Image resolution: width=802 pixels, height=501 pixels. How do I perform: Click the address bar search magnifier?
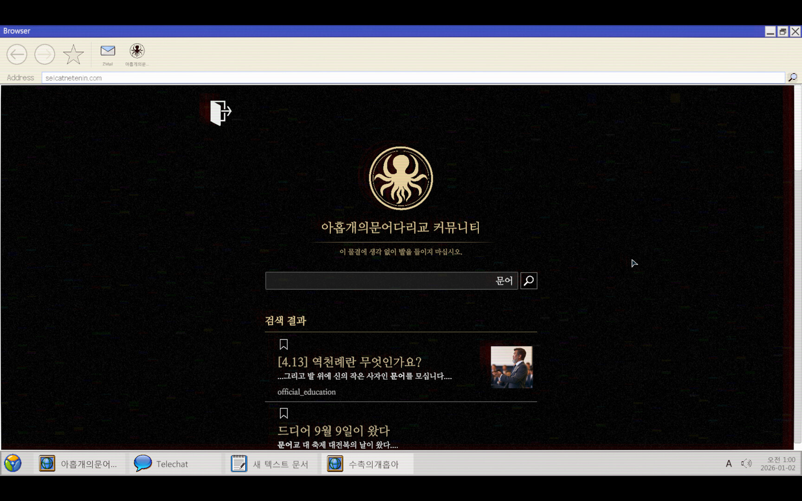point(793,77)
